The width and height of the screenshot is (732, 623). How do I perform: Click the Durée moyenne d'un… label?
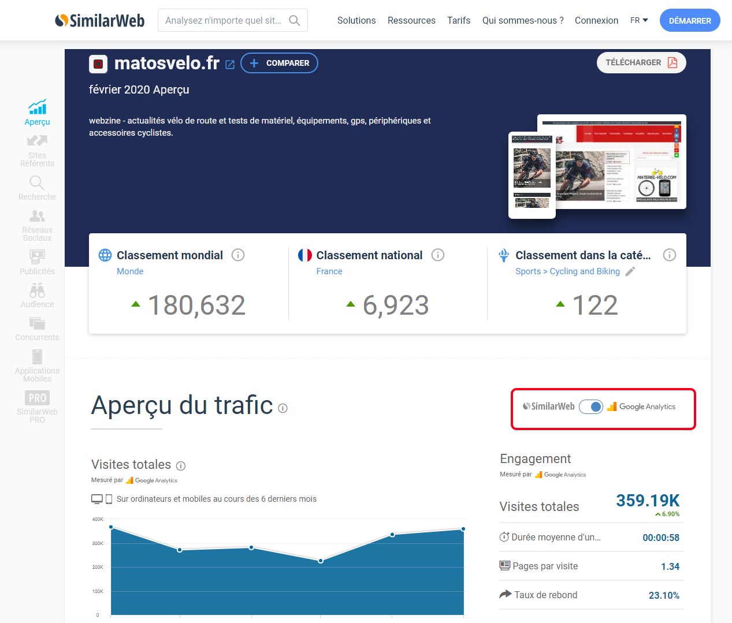pos(556,537)
